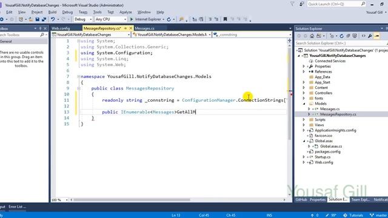Switch to the GitHub panel tab

click(301, 199)
